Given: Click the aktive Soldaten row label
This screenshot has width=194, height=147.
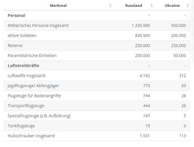Looking at the screenshot, I should (x=22, y=36).
